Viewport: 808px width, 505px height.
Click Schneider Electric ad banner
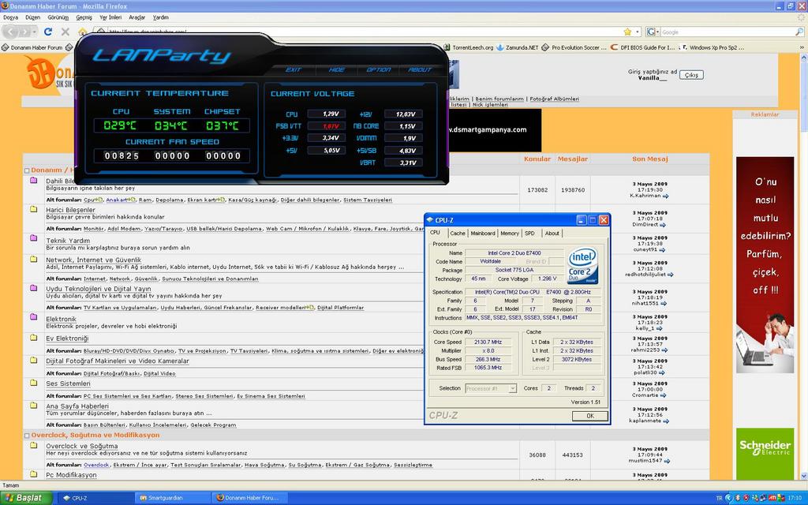[765, 454]
